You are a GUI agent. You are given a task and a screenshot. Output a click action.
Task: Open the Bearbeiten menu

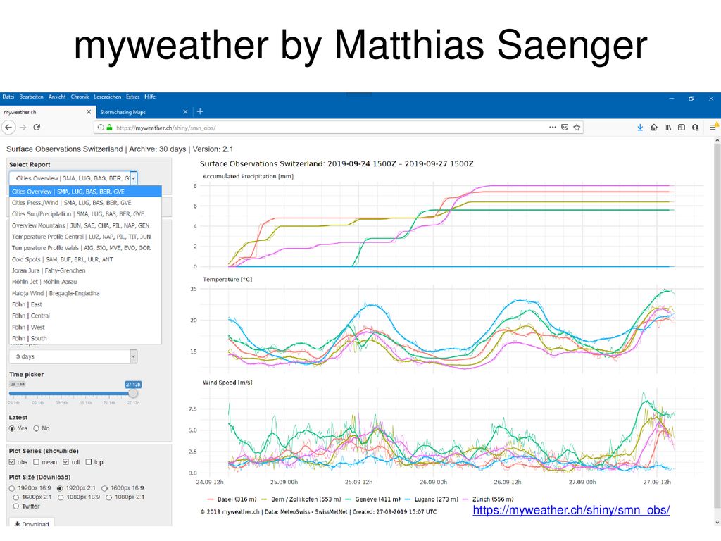pyautogui.click(x=31, y=97)
